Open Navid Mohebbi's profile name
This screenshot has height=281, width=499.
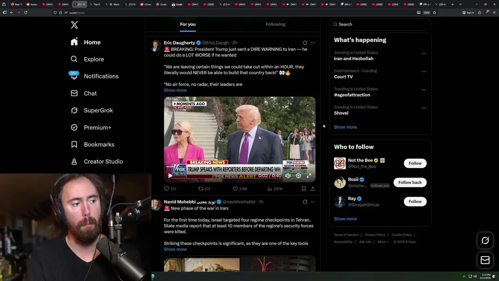pos(189,202)
